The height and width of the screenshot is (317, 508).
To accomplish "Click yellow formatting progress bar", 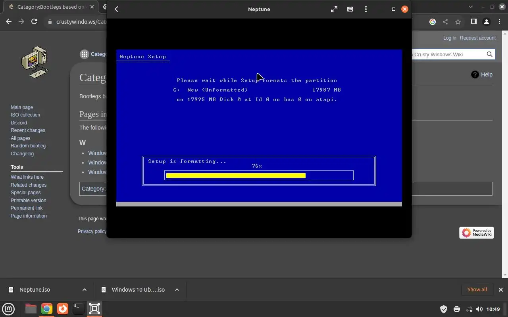I will coord(236,176).
